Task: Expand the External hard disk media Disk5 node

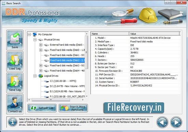Action: coord(41,45)
